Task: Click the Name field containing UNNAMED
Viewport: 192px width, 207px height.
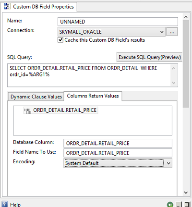Action: pos(118,22)
